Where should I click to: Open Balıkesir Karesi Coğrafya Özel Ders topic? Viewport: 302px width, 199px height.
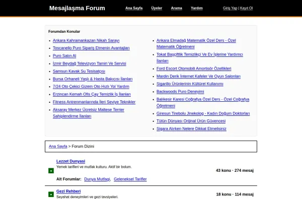(203, 102)
